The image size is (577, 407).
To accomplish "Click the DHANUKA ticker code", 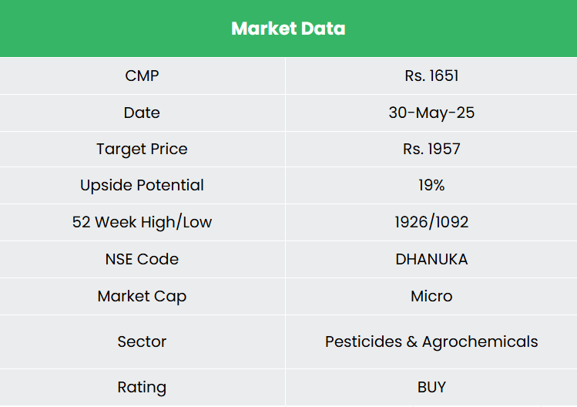I will [431, 259].
